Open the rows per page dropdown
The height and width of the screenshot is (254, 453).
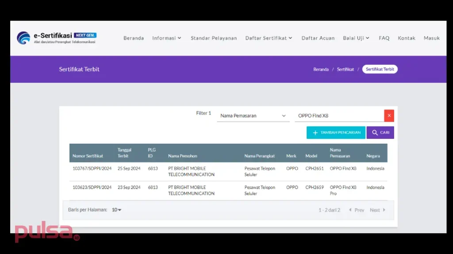click(116, 209)
